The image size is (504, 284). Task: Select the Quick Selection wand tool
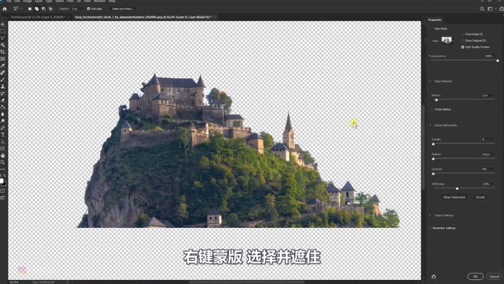(3, 45)
